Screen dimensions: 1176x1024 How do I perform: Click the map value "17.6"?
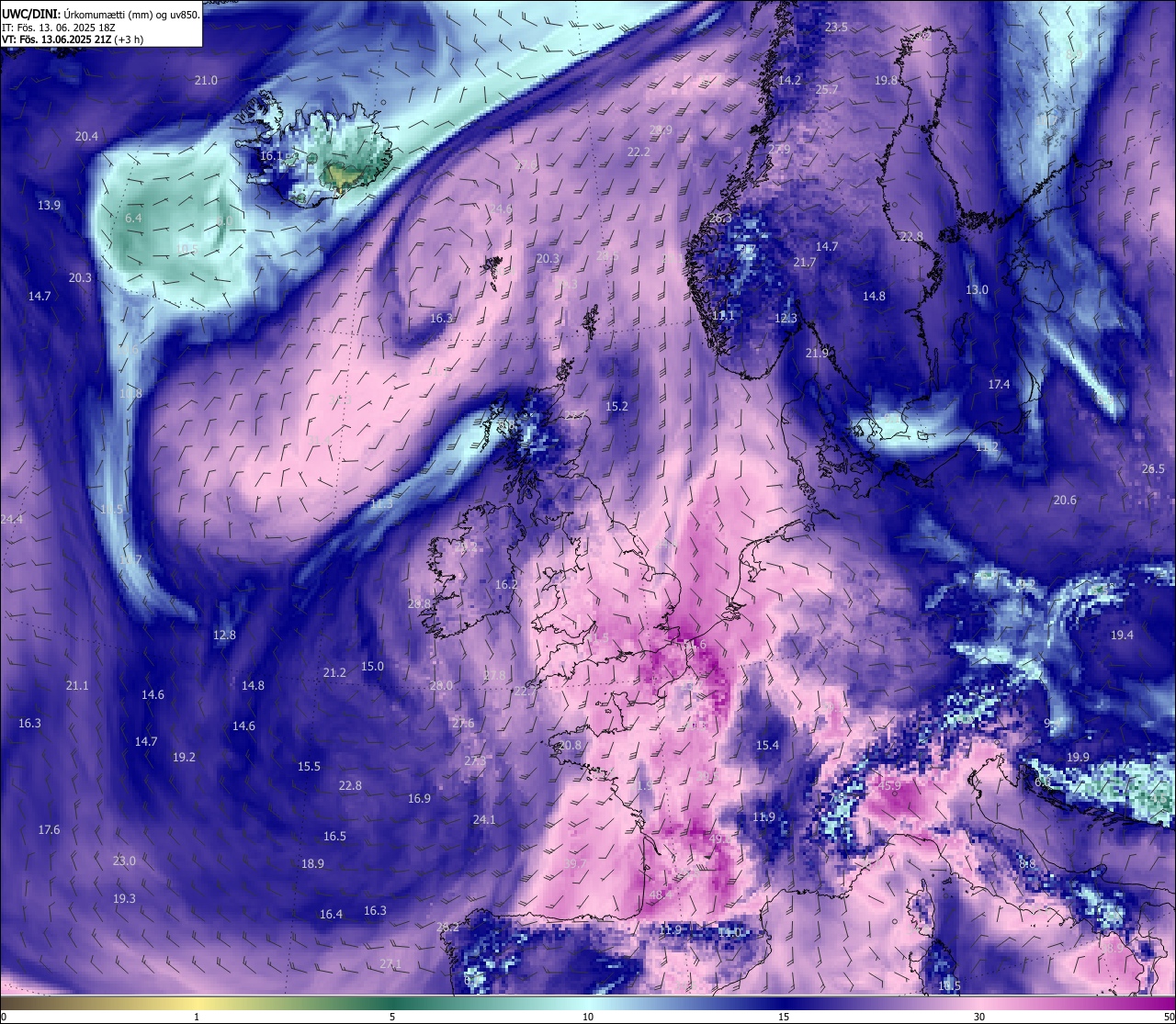(49, 830)
